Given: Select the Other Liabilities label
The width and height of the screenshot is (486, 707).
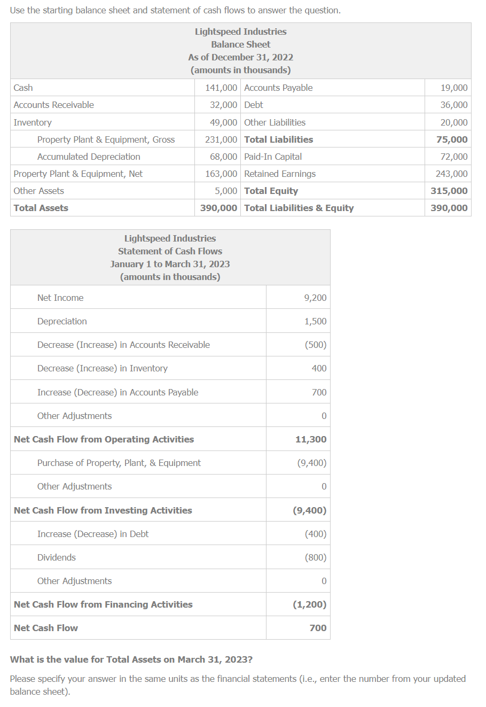Looking at the screenshot, I should tap(275, 122).
